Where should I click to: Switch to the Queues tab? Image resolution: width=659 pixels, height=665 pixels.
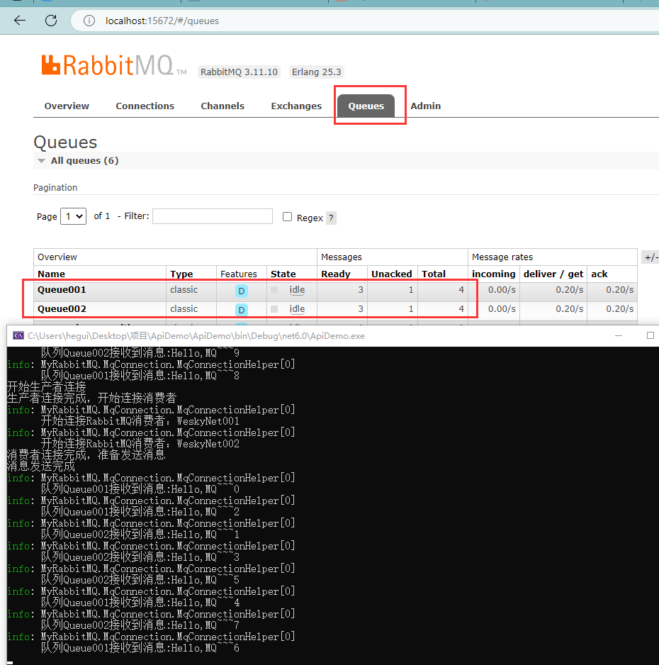click(366, 106)
